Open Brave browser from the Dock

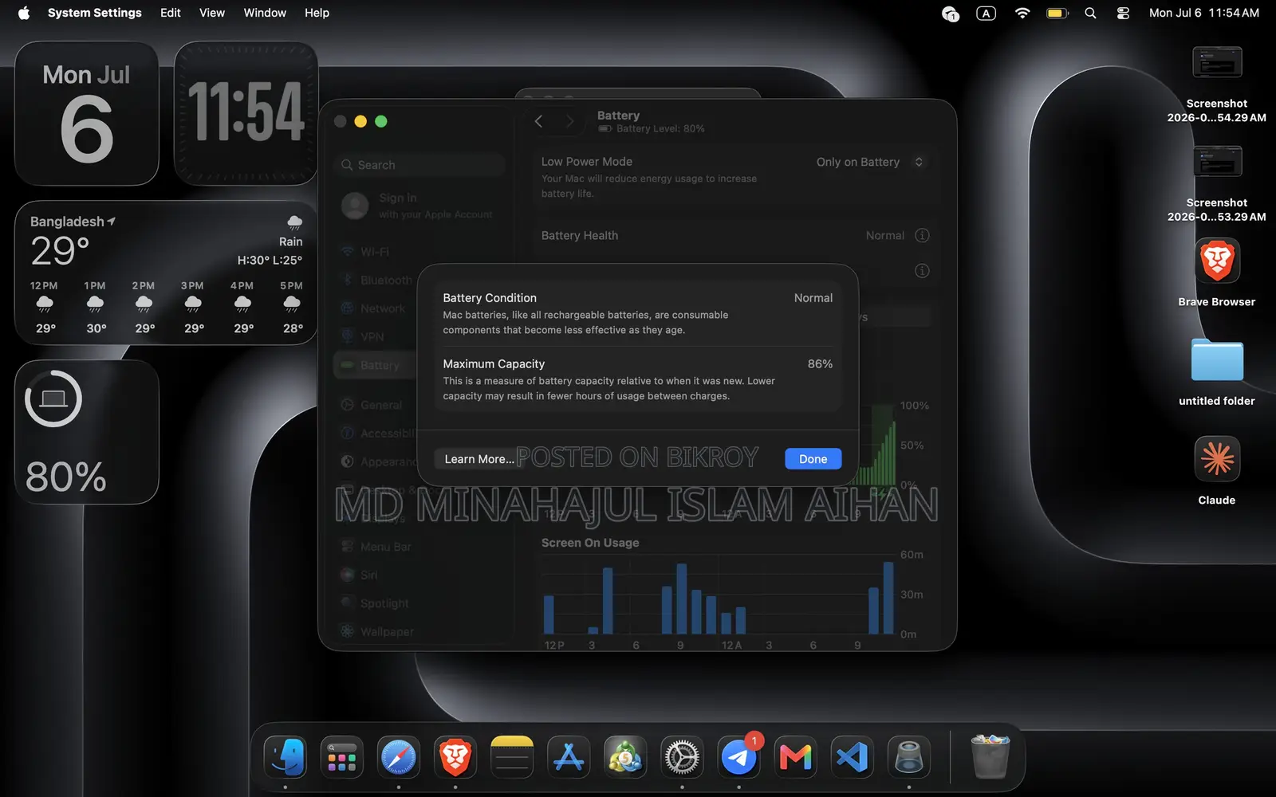[455, 757]
